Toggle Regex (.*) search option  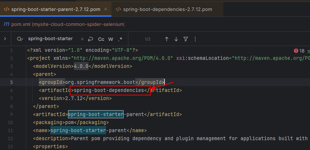pyautogui.click(x=120, y=39)
